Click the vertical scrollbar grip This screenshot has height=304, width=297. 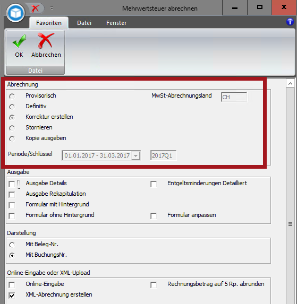290,224
